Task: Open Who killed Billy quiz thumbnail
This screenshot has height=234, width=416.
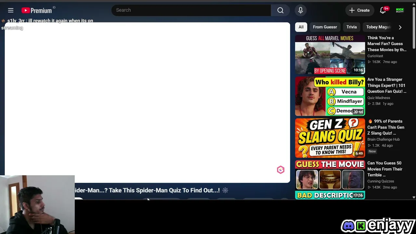Action: point(330,97)
